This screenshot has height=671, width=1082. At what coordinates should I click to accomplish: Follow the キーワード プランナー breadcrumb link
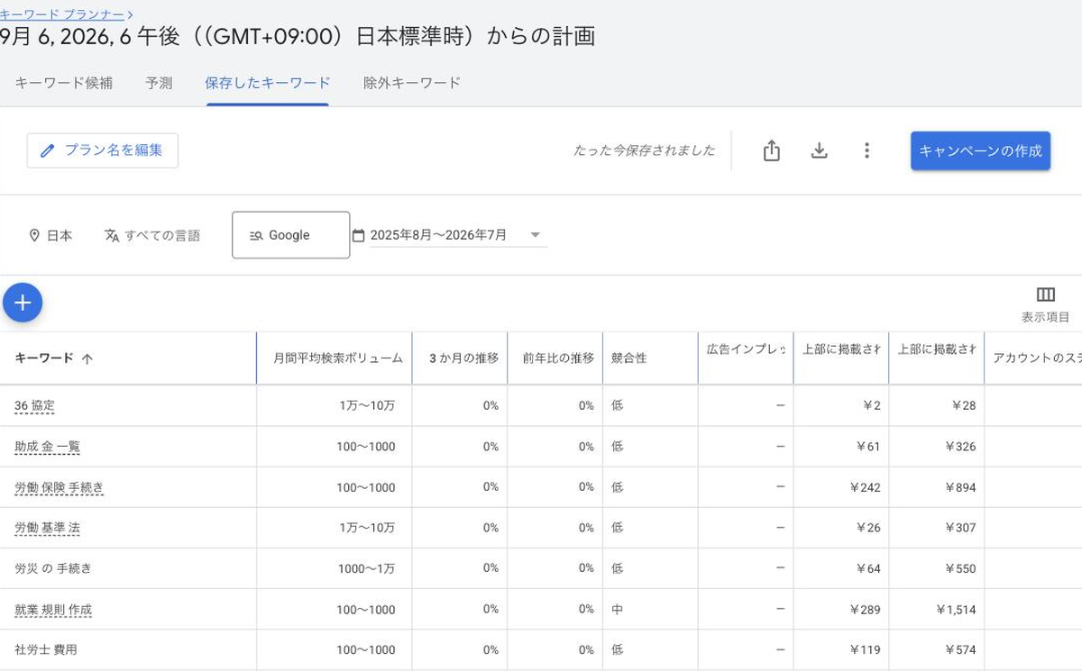point(62,14)
